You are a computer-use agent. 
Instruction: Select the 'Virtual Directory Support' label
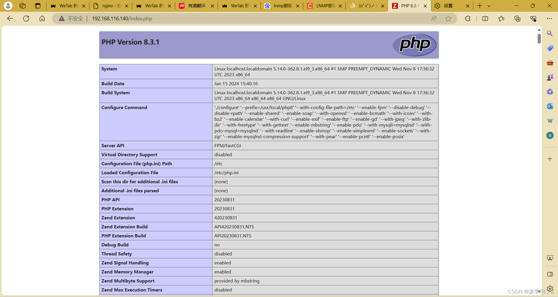pyautogui.click(x=129, y=154)
